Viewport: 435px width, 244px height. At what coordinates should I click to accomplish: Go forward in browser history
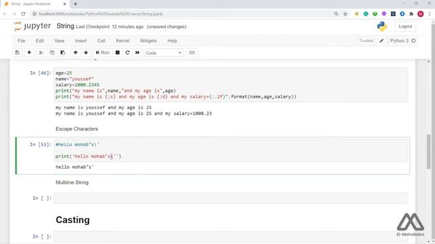14,14
